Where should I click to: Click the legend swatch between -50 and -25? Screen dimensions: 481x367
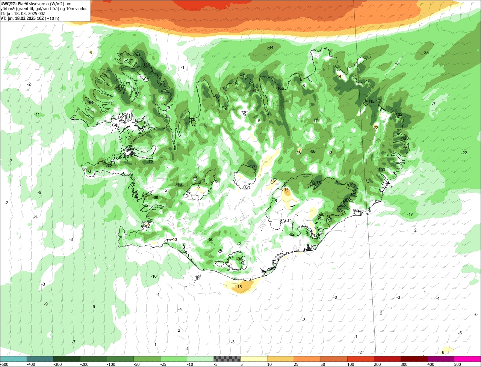click(x=147, y=359)
